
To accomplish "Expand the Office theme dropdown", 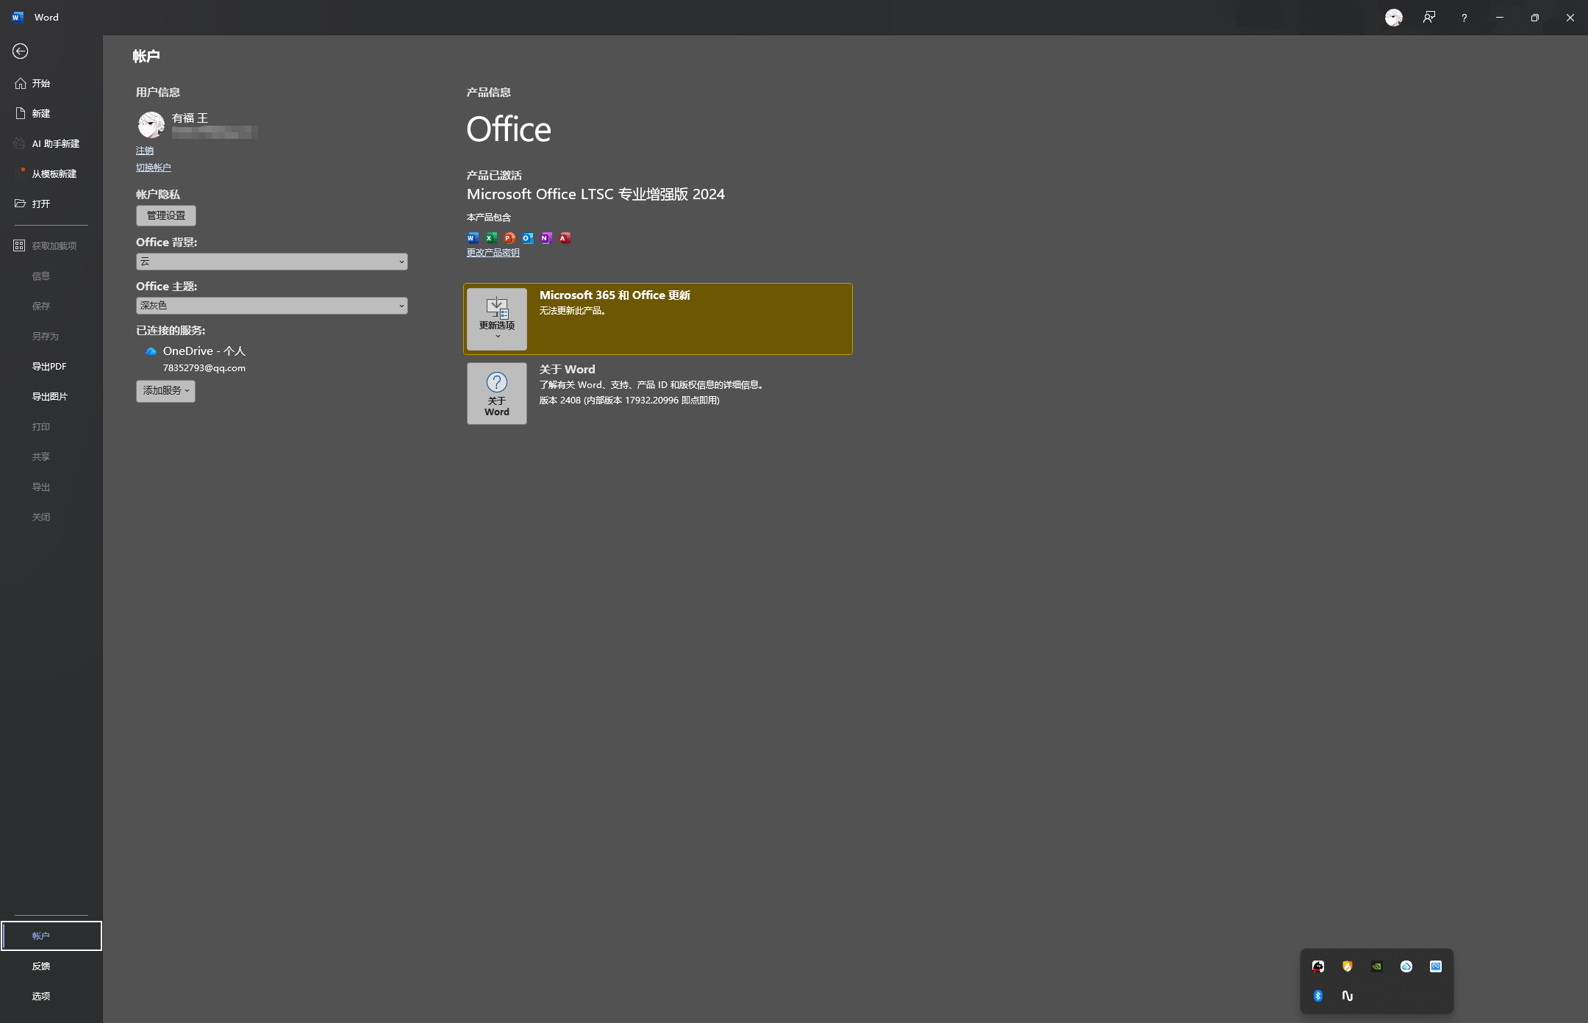I will click(x=271, y=306).
